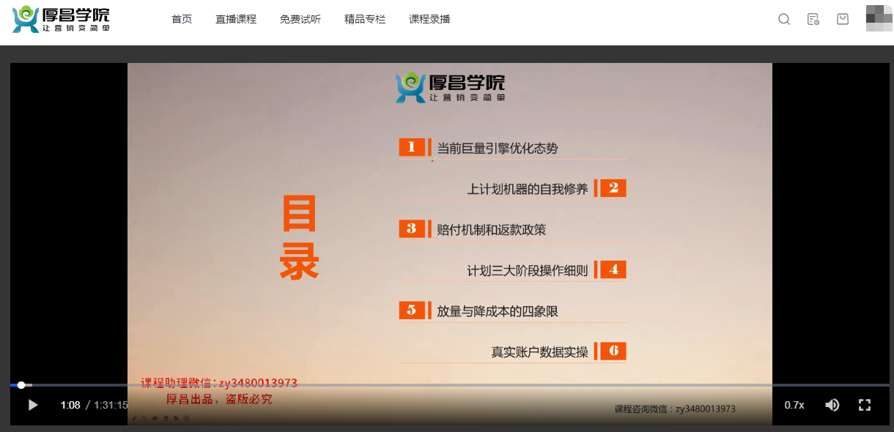
Task: Click slide item 放量与降成本的四象限
Action: pos(498,311)
